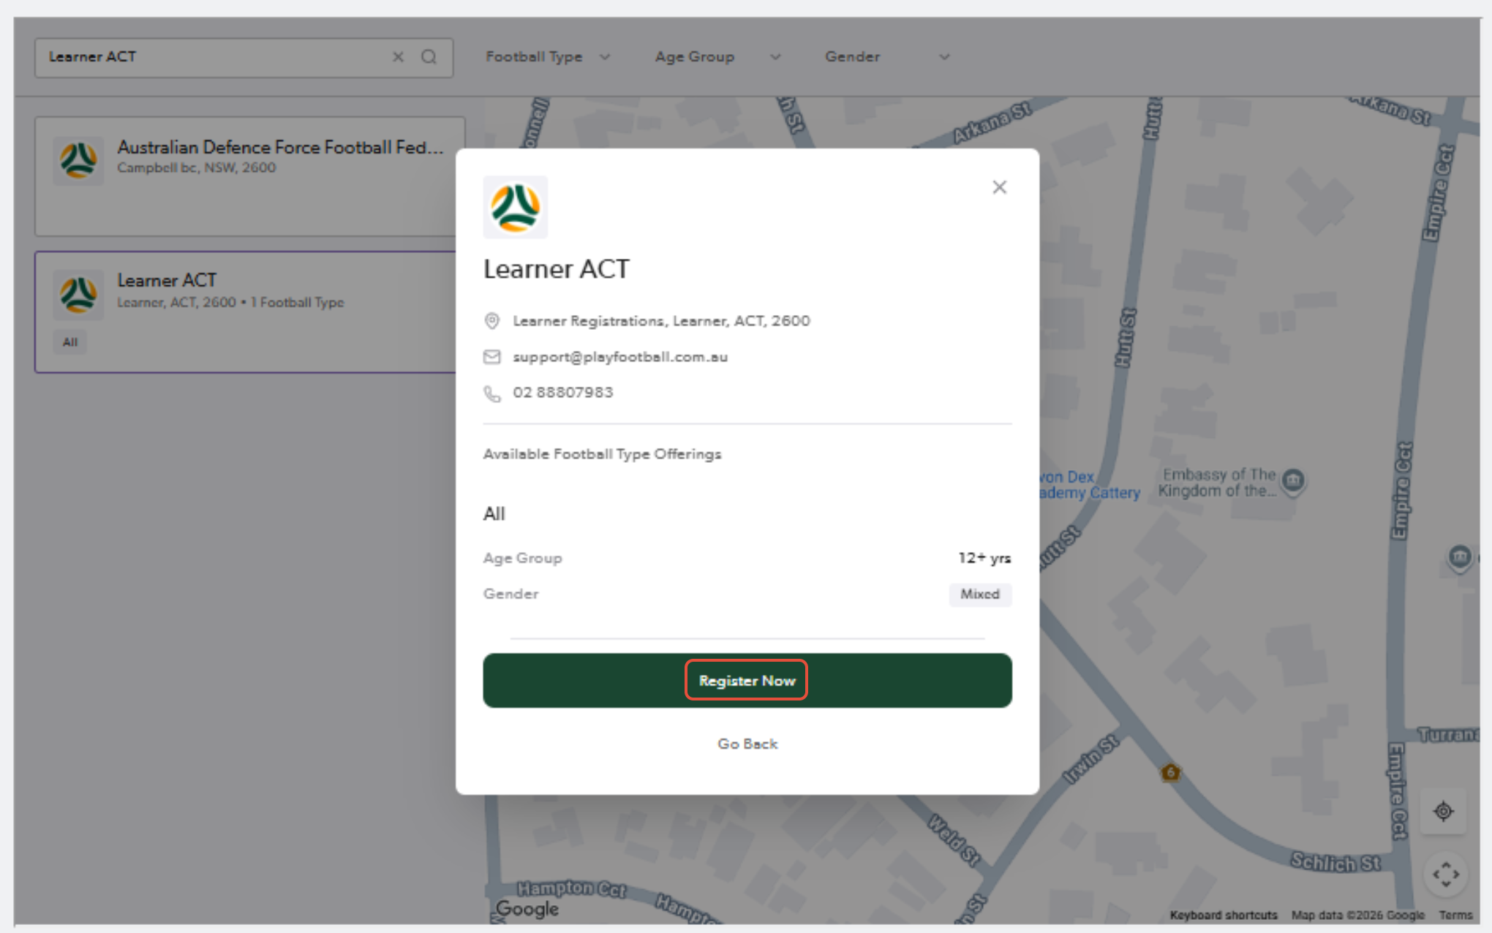The image size is (1492, 933).
Task: Click the 12+ yrs age group value
Action: tap(984, 558)
